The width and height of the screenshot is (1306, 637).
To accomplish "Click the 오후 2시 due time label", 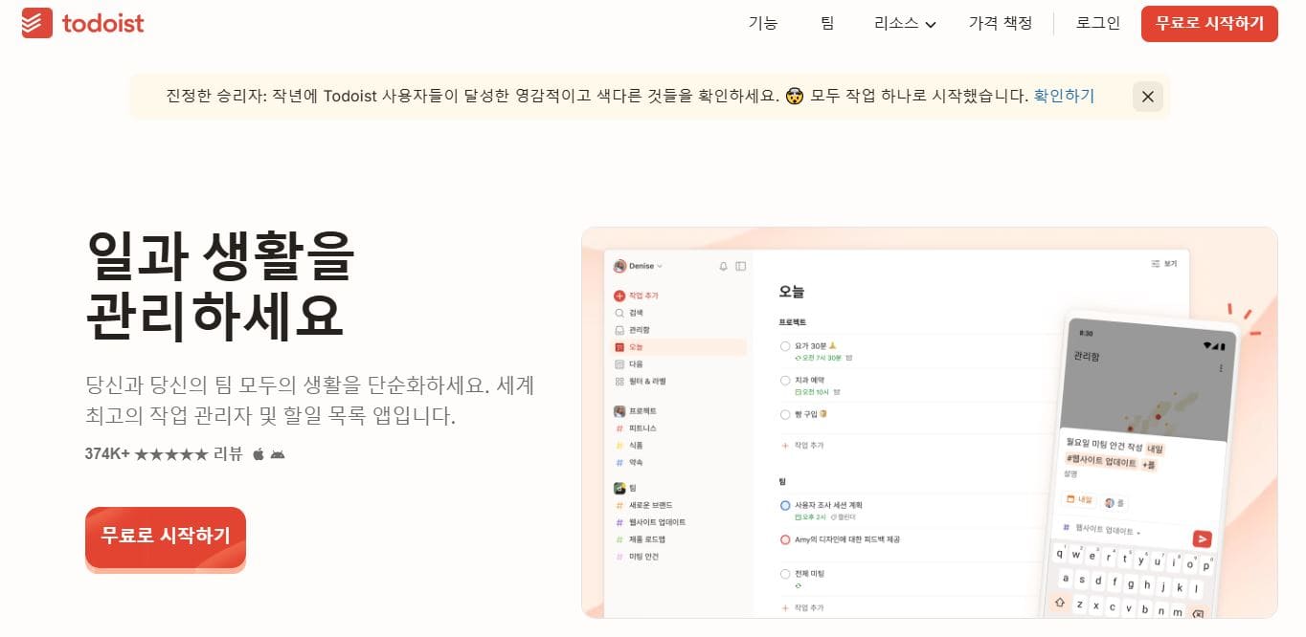I will point(810,516).
